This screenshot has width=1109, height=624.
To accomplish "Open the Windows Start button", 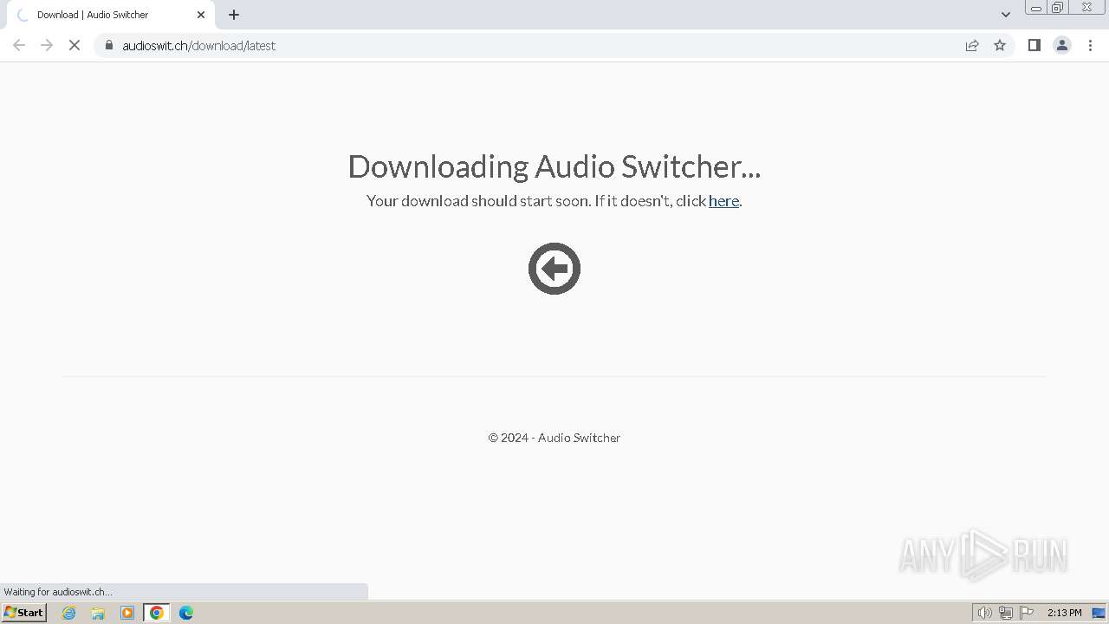I will click(x=24, y=613).
